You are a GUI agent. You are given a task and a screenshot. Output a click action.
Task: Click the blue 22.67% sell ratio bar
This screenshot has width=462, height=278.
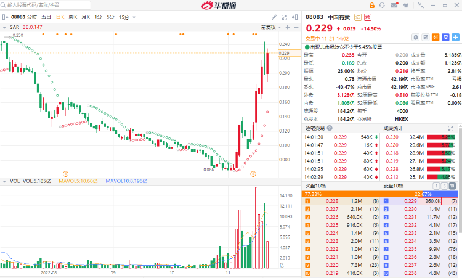[440, 194]
